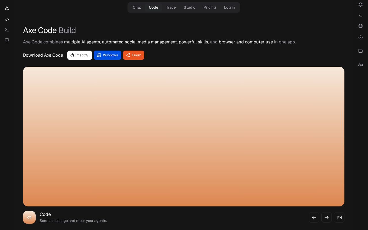Open the globe language icon
Viewport: 368px width, 230px height.
tap(361, 26)
